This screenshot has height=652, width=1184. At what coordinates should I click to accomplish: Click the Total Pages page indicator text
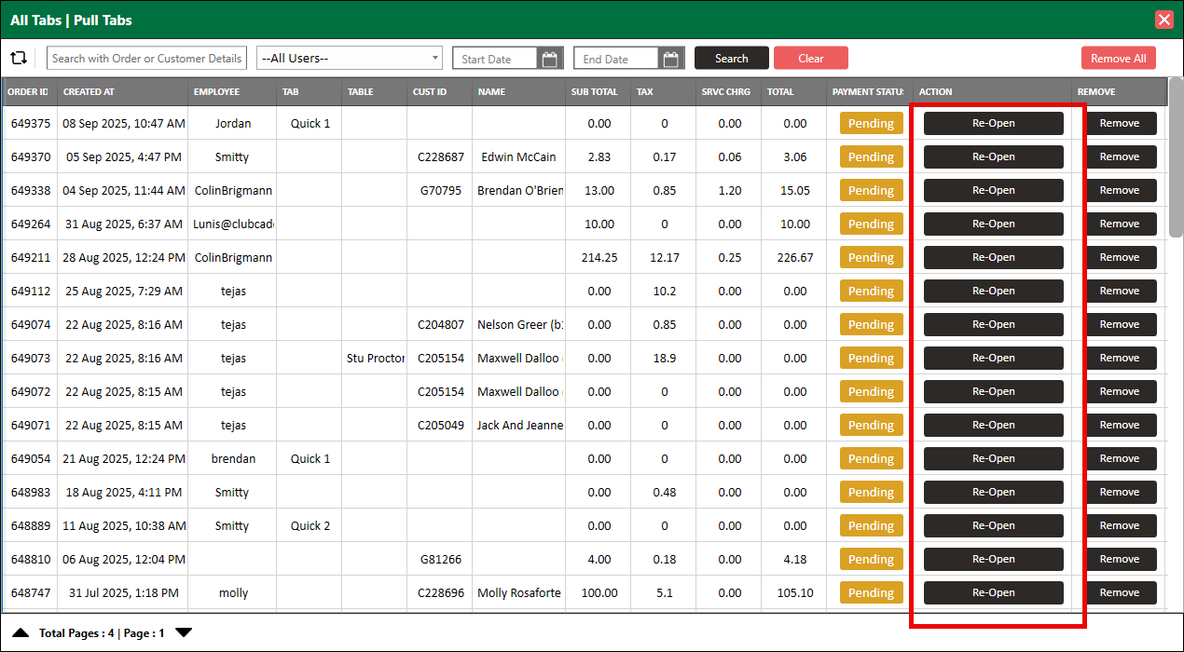point(102,633)
